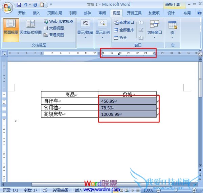Save document with quick access Save icon

coord(19,5)
